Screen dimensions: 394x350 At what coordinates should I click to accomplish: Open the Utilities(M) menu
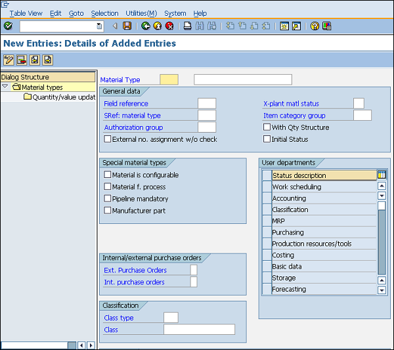click(x=141, y=13)
